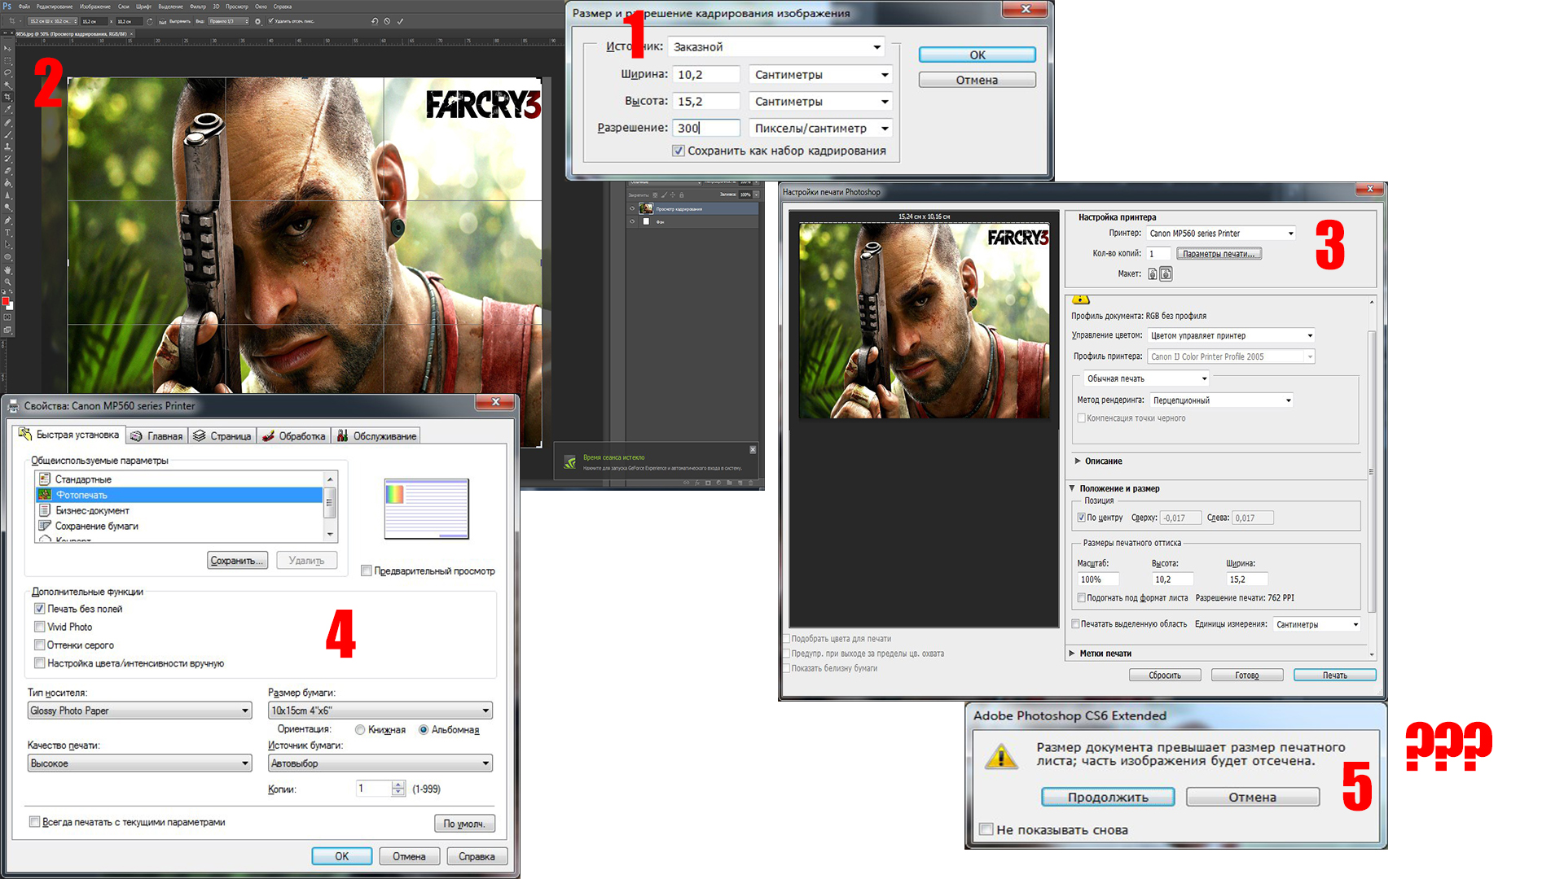Screen dimensions: 1564x879
Task: Click 'Отмена' button in warning dialog
Action: click(x=1250, y=796)
